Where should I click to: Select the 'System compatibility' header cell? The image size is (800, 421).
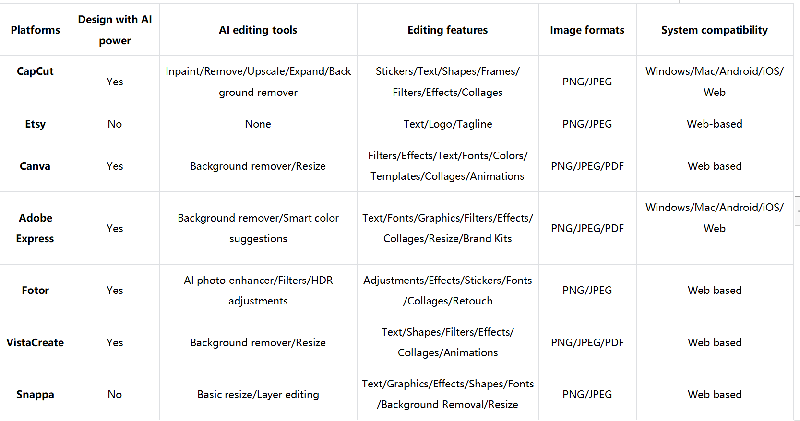(x=714, y=30)
